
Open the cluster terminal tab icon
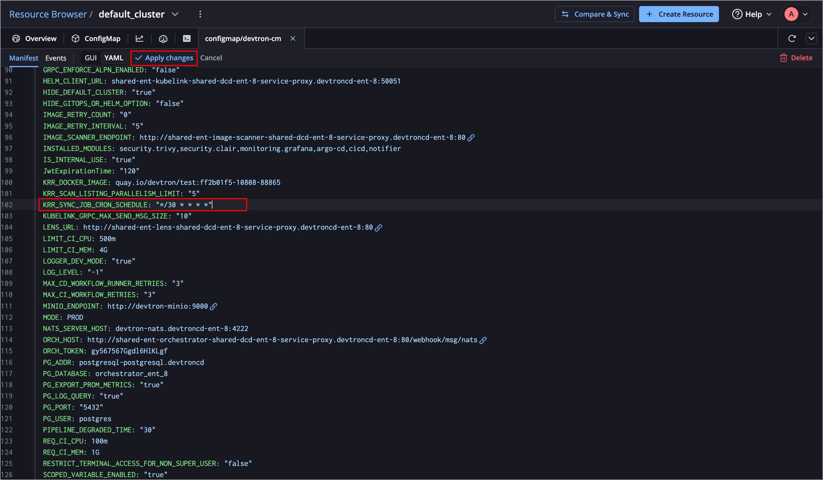pyautogui.click(x=186, y=38)
